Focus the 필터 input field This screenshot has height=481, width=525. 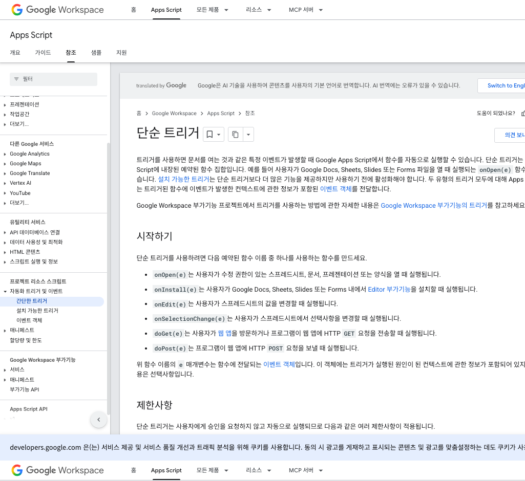[x=54, y=79]
